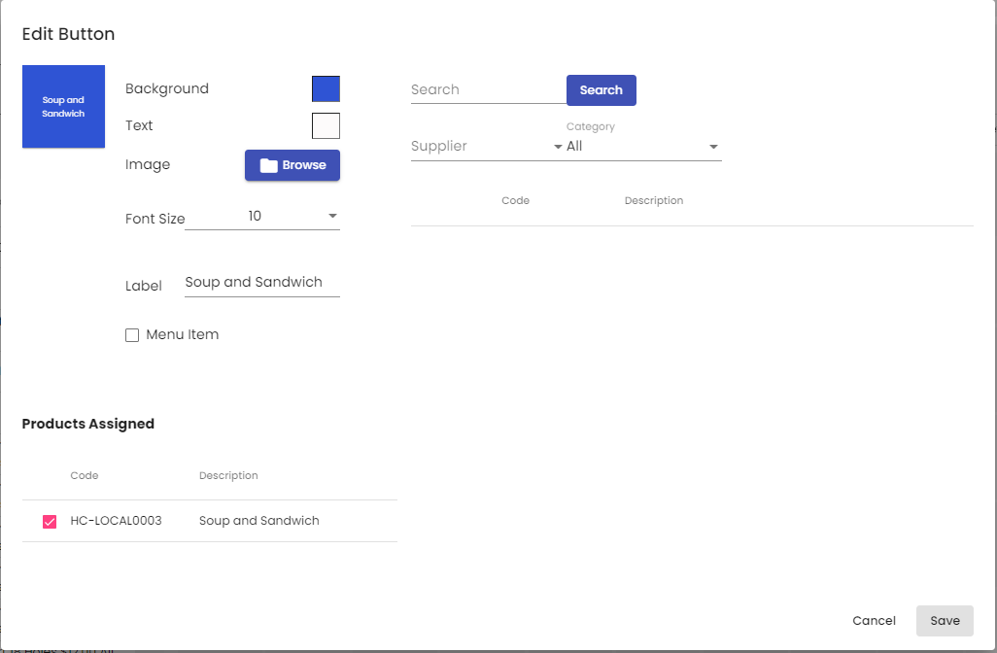Click the Code header in search results
The image size is (997, 653).
pyautogui.click(x=516, y=200)
